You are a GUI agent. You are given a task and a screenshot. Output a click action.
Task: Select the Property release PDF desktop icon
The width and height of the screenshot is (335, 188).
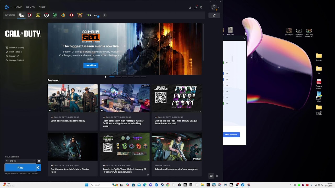319,84
